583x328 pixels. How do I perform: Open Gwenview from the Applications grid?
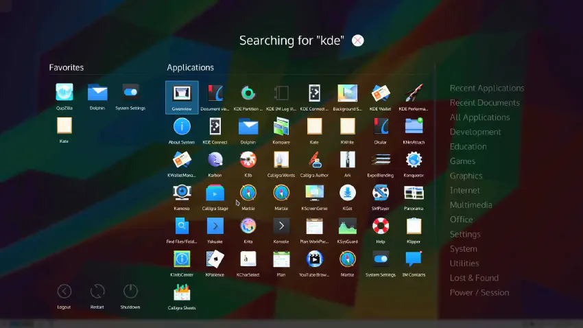[x=182, y=97]
